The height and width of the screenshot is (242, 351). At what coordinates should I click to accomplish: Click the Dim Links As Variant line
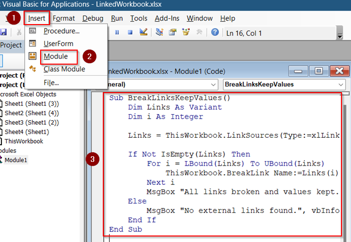(x=175, y=107)
